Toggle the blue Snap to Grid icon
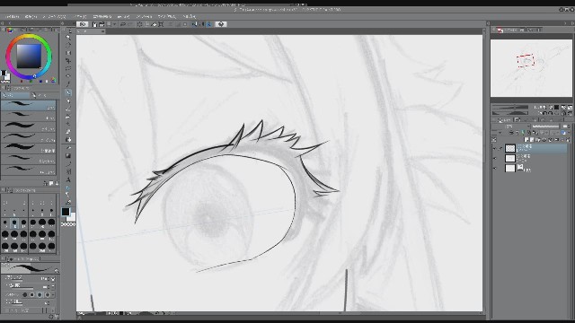The image size is (575, 323). pyautogui.click(x=209, y=24)
